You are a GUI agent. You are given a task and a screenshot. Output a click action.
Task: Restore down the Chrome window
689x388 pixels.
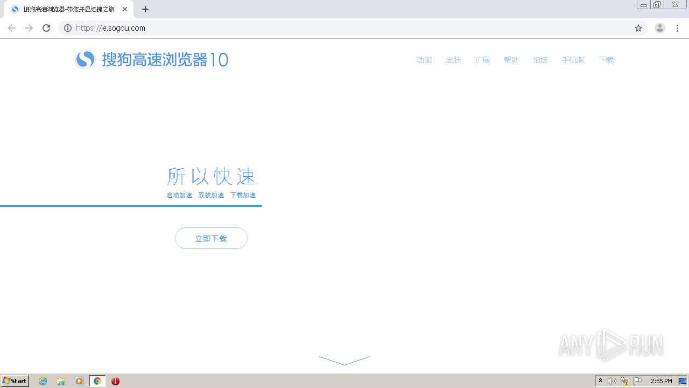pyautogui.click(x=657, y=5)
